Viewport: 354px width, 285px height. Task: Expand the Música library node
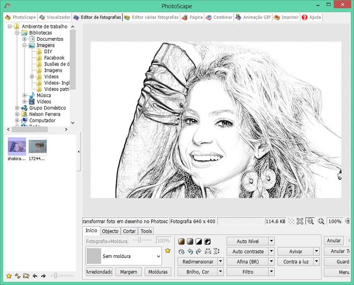pos(25,95)
